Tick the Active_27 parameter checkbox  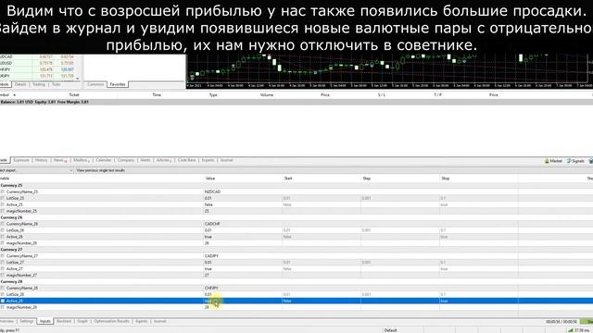click(x=3, y=269)
